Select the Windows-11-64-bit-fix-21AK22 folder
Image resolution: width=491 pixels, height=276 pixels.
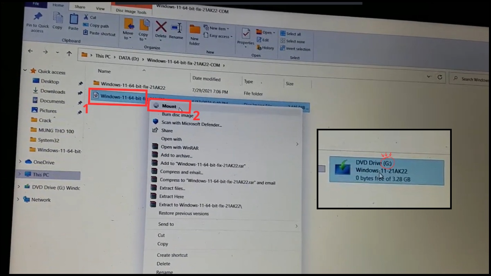[133, 85]
